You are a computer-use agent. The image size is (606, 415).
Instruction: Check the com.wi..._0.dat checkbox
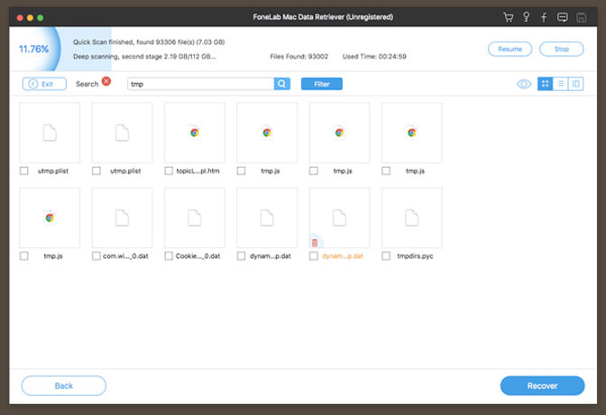(x=96, y=256)
